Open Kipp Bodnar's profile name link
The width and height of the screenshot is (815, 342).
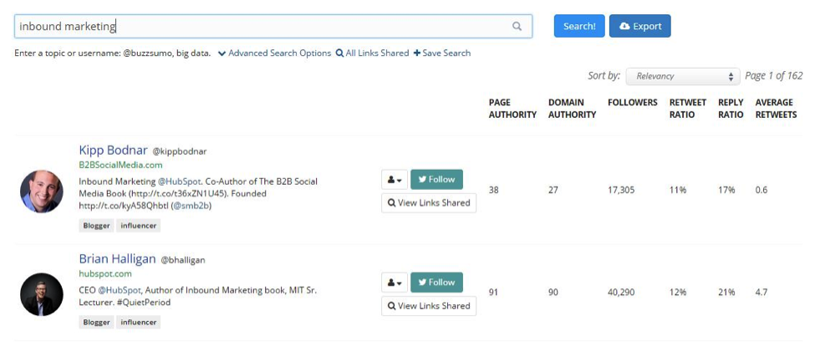[x=114, y=151]
